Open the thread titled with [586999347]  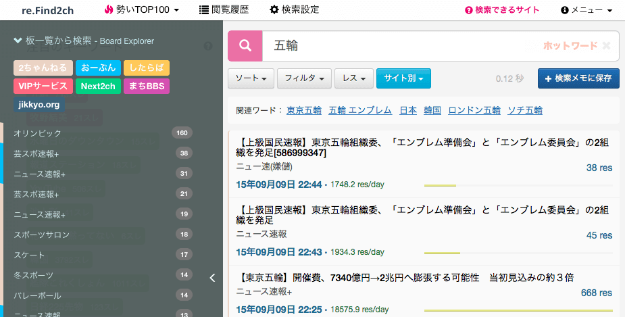pos(422,147)
